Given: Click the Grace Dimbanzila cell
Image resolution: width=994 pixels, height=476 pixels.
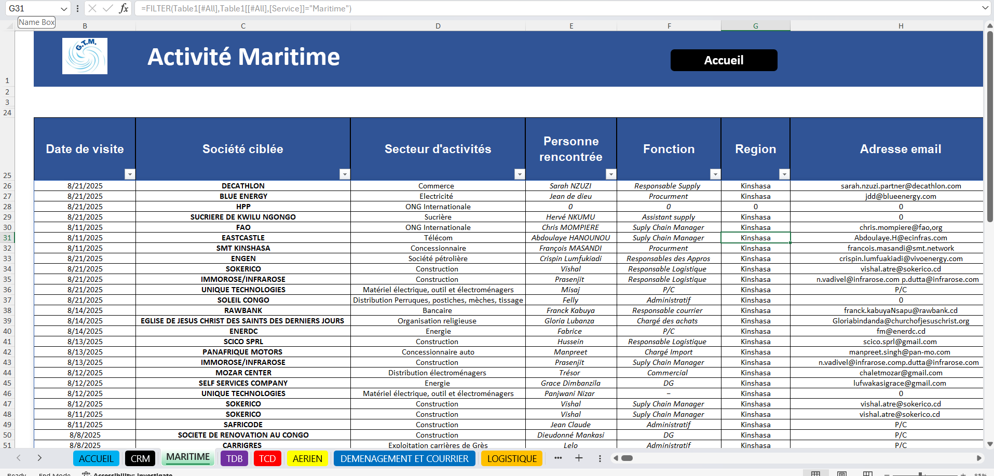Looking at the screenshot, I should pos(571,383).
